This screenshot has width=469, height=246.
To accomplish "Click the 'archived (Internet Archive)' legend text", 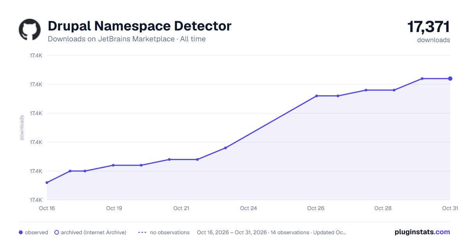I will point(93,232).
